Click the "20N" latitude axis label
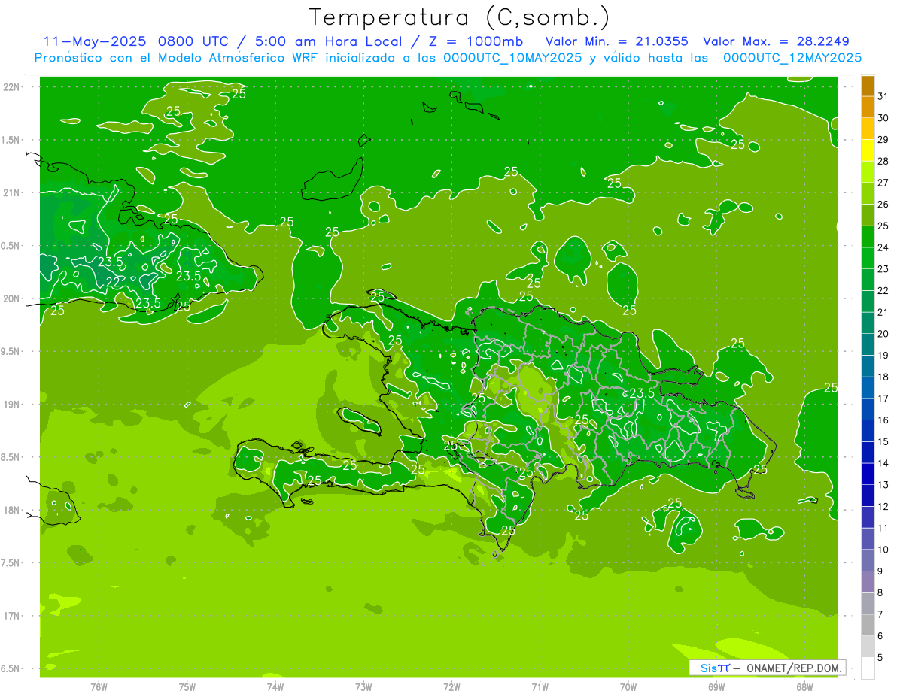903x697 pixels. (11, 298)
